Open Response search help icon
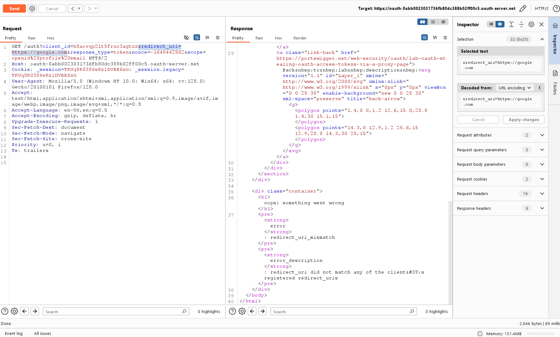This screenshot has width=560, height=337. (232, 311)
